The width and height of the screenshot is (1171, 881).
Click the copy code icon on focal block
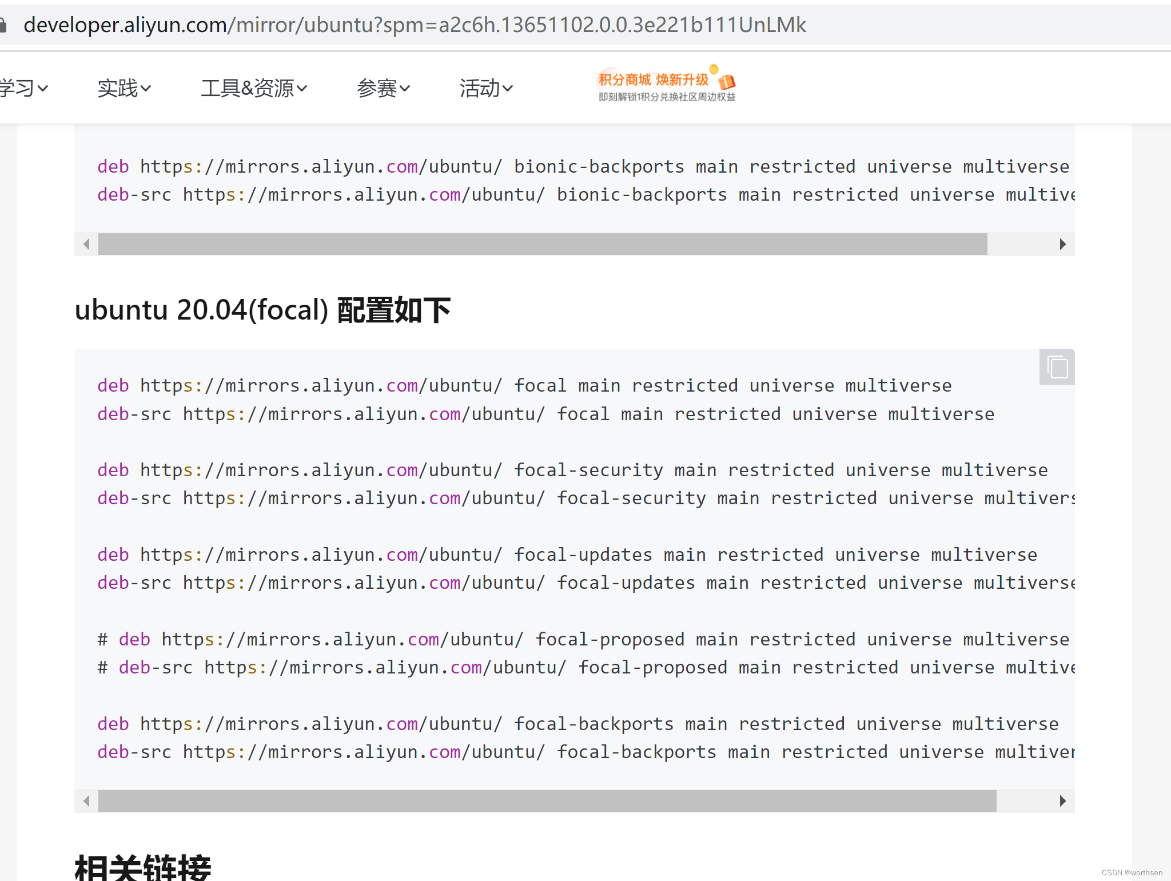(x=1057, y=367)
